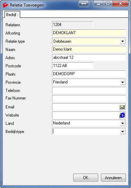Click inside the Website text field
Image resolution: width=131 pixels, height=188 pixels.
pos(86,115)
